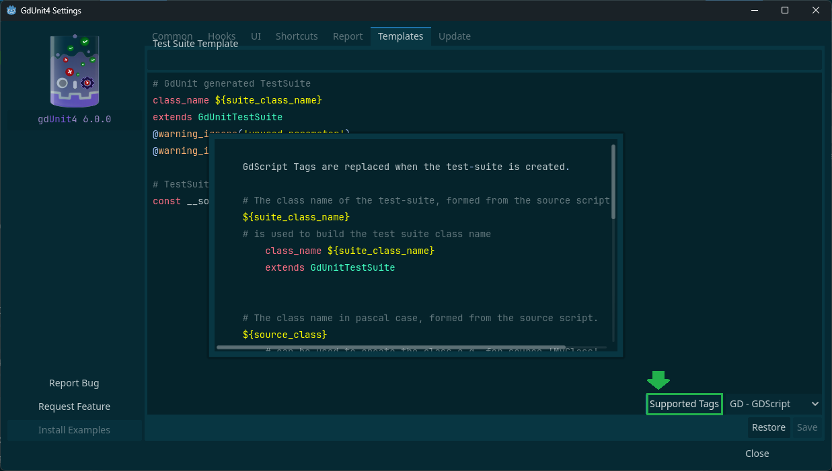Click the Install Examples button
The image size is (832, 471).
click(x=74, y=430)
